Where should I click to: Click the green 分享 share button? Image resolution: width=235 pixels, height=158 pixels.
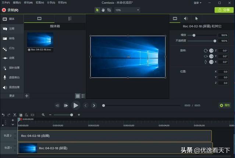pos(224,10)
